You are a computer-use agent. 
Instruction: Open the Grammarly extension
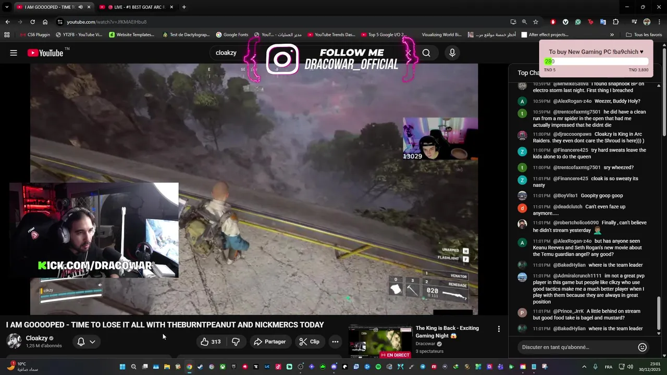pyautogui.click(x=578, y=22)
